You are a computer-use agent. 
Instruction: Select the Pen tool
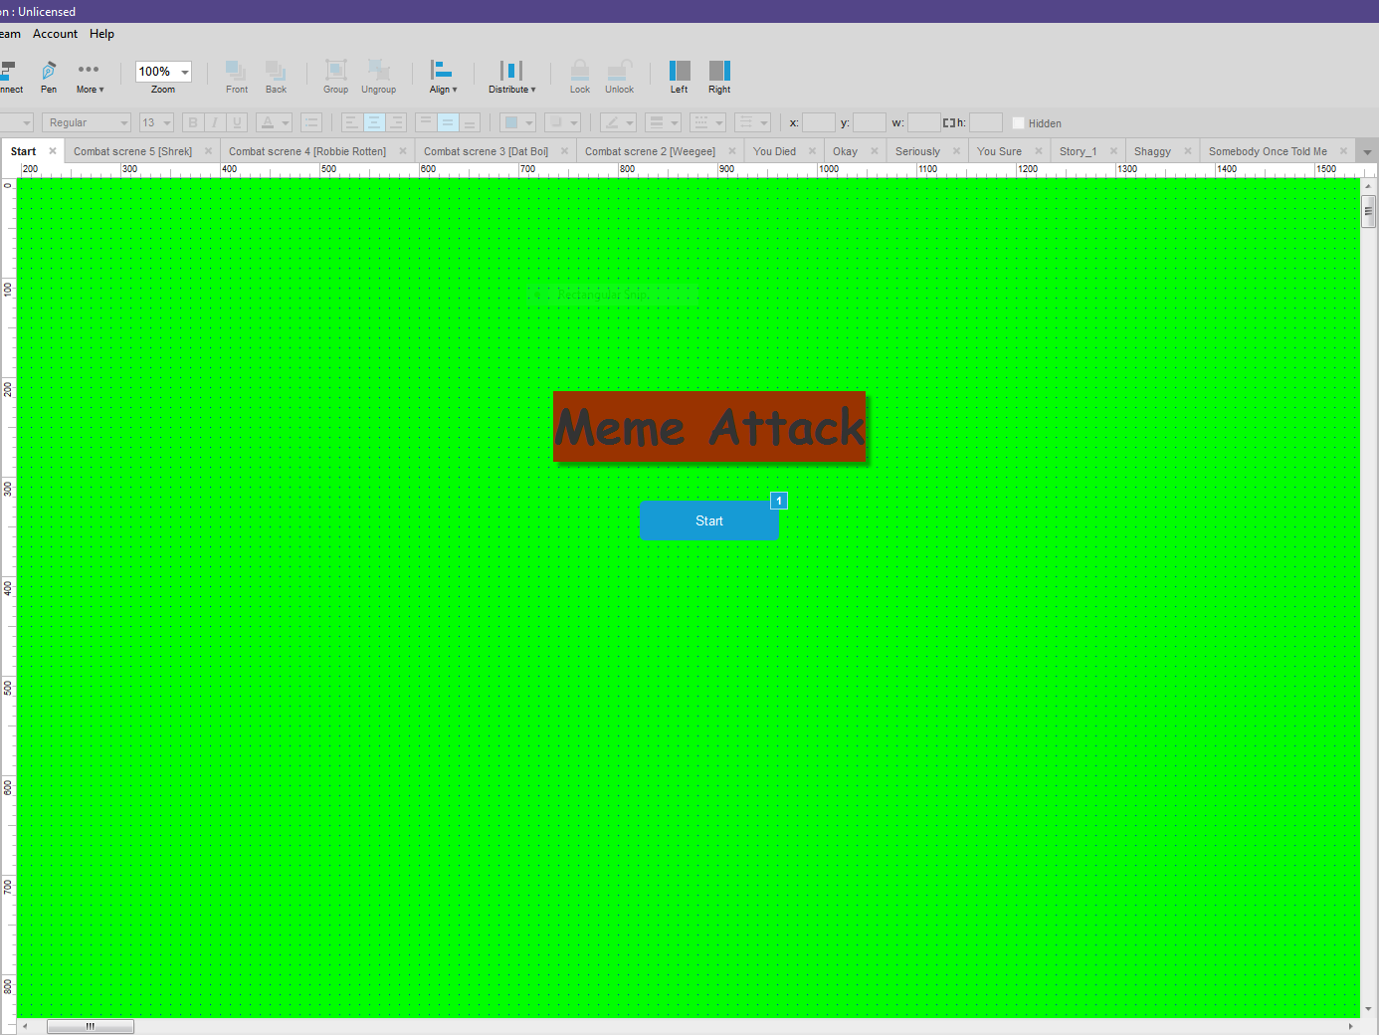coord(48,76)
